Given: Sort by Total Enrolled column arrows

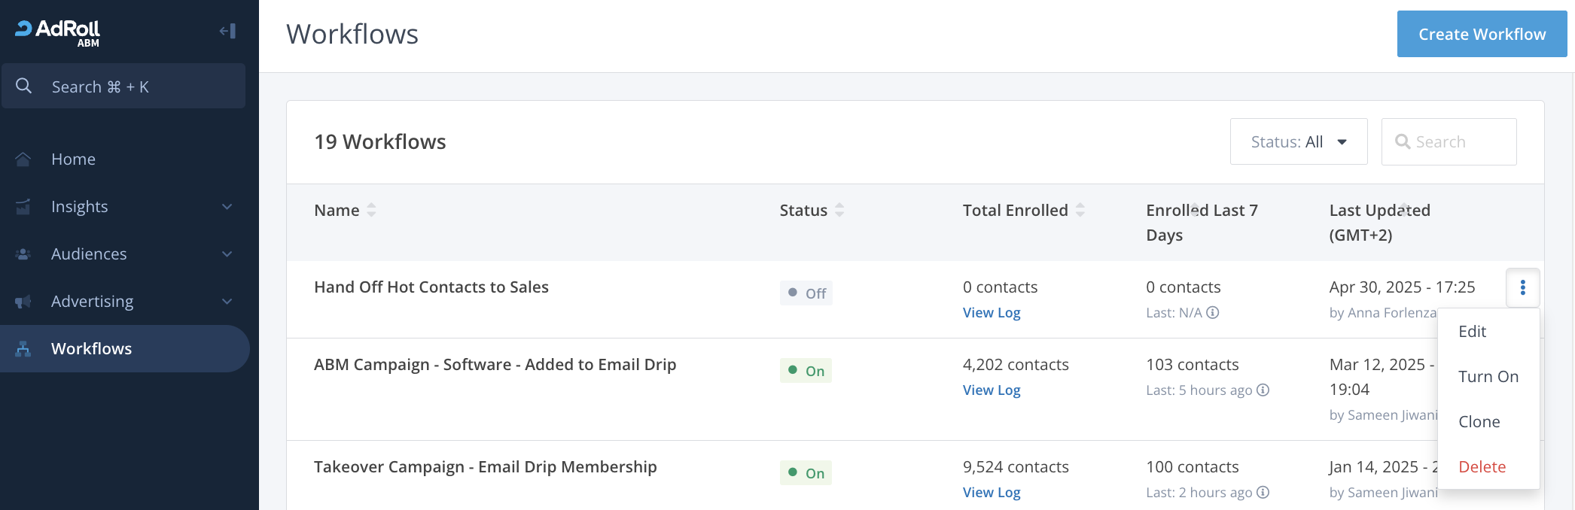Looking at the screenshot, I should coord(1080,211).
